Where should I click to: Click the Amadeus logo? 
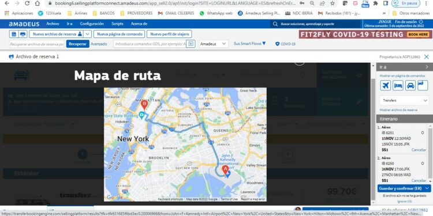[x=24, y=24]
